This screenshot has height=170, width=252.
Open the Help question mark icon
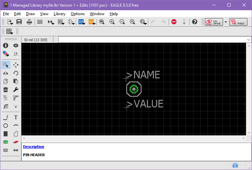click(195, 22)
